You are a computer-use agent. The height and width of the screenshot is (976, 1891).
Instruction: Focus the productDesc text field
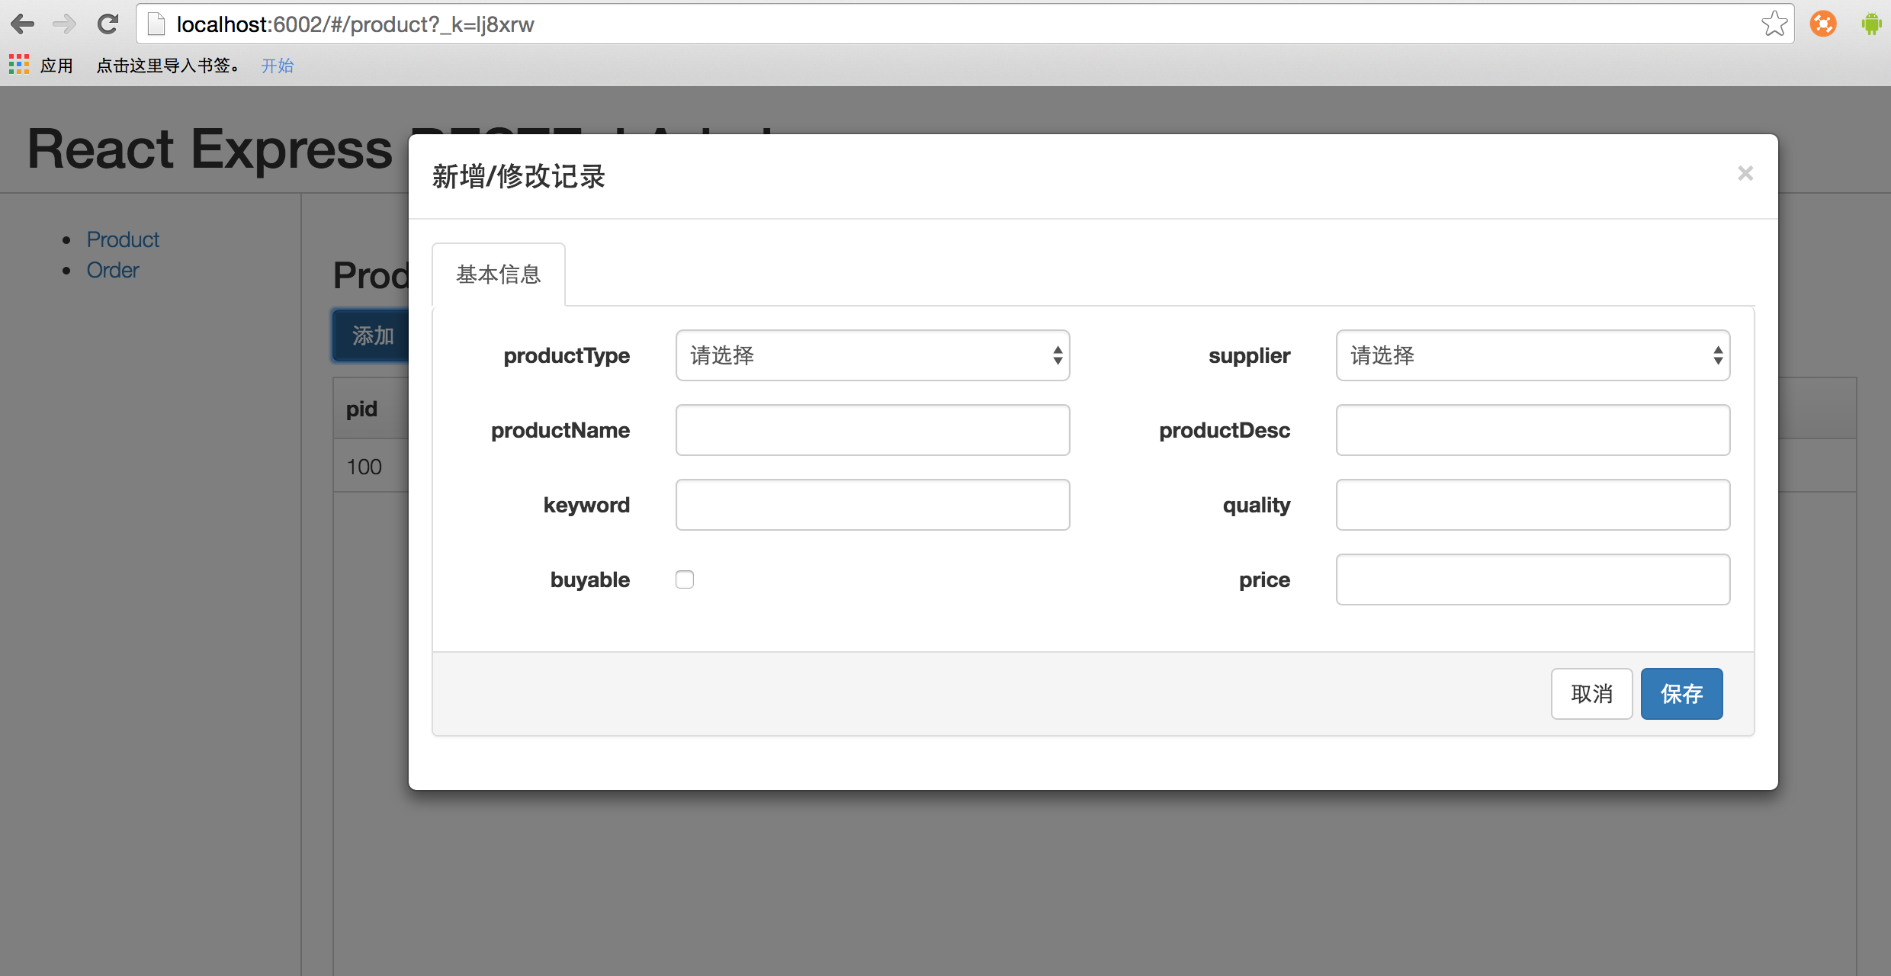tap(1533, 430)
